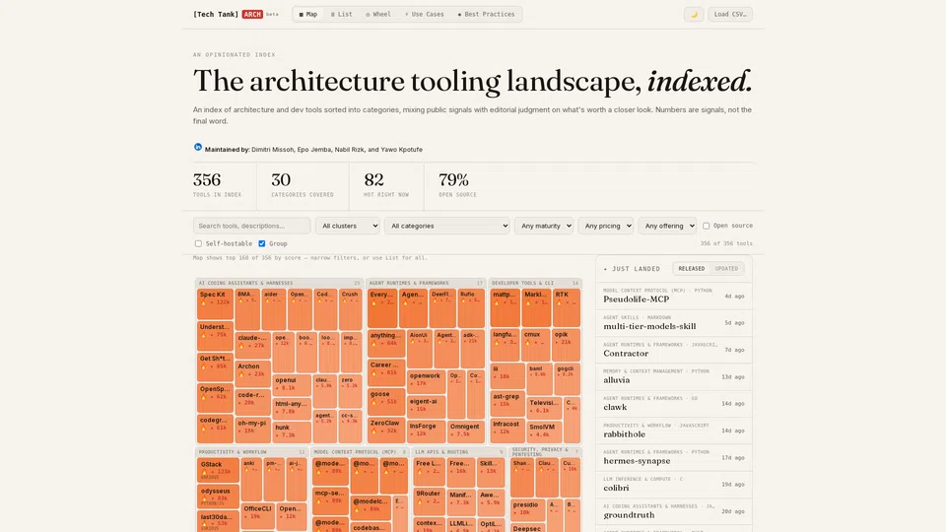Open Pseudolife-MCP in Just Landed
Image resolution: width=946 pixels, height=532 pixels.
click(x=674, y=296)
